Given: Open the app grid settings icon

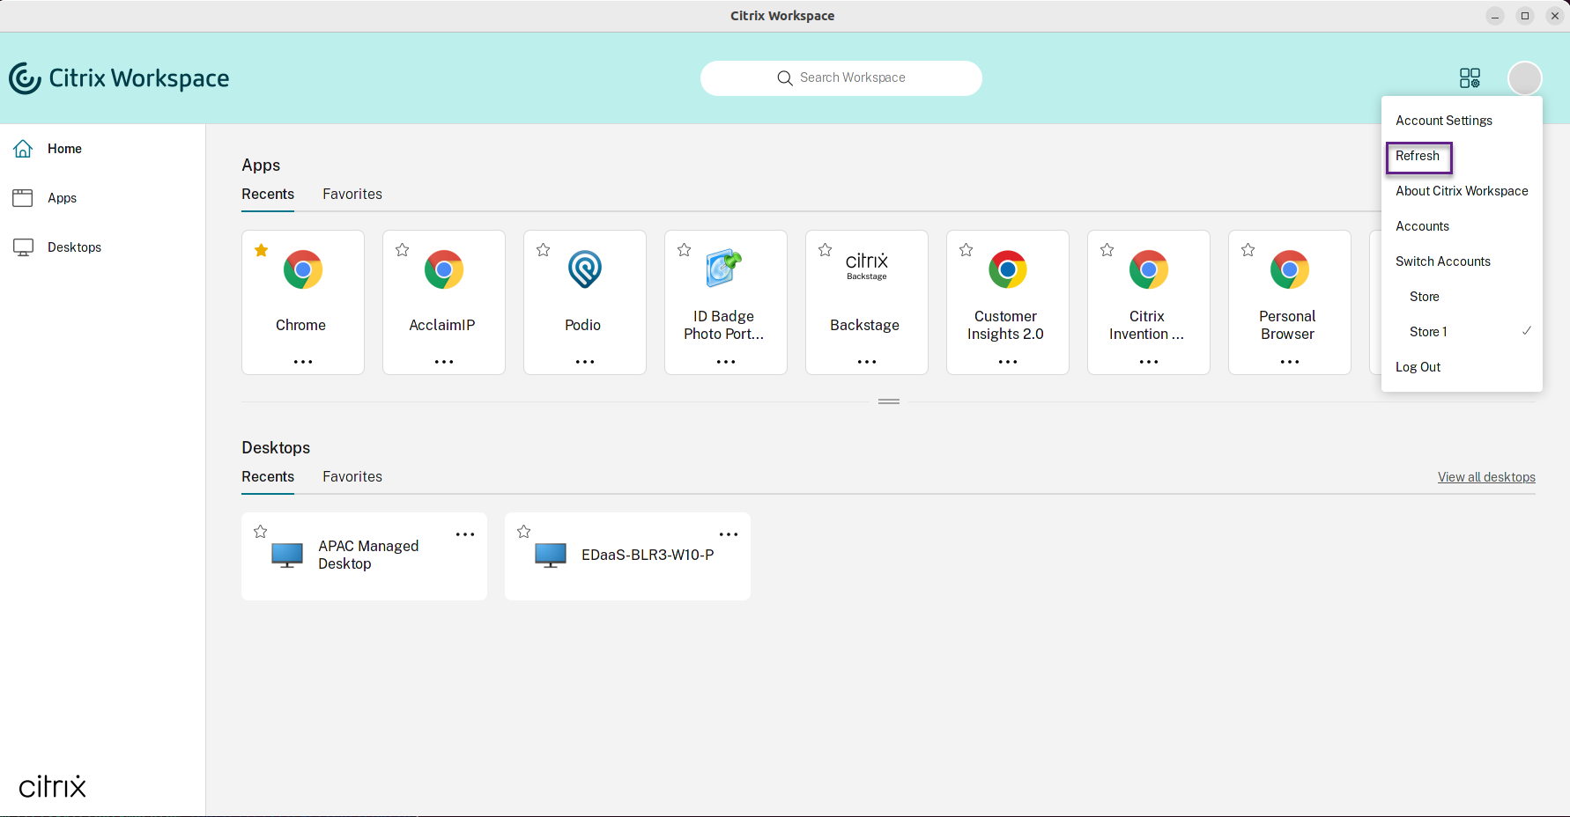Looking at the screenshot, I should [1470, 78].
